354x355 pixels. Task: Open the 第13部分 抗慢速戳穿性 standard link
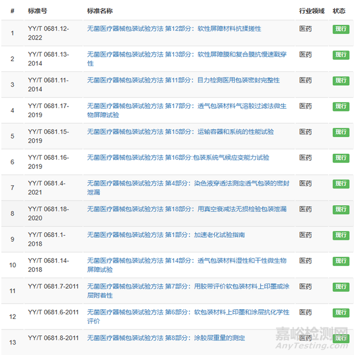tap(186, 55)
